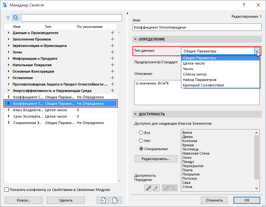Open the help question mark

244,5
